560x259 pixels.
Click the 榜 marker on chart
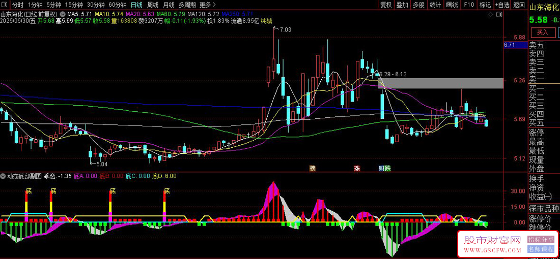[313, 168]
